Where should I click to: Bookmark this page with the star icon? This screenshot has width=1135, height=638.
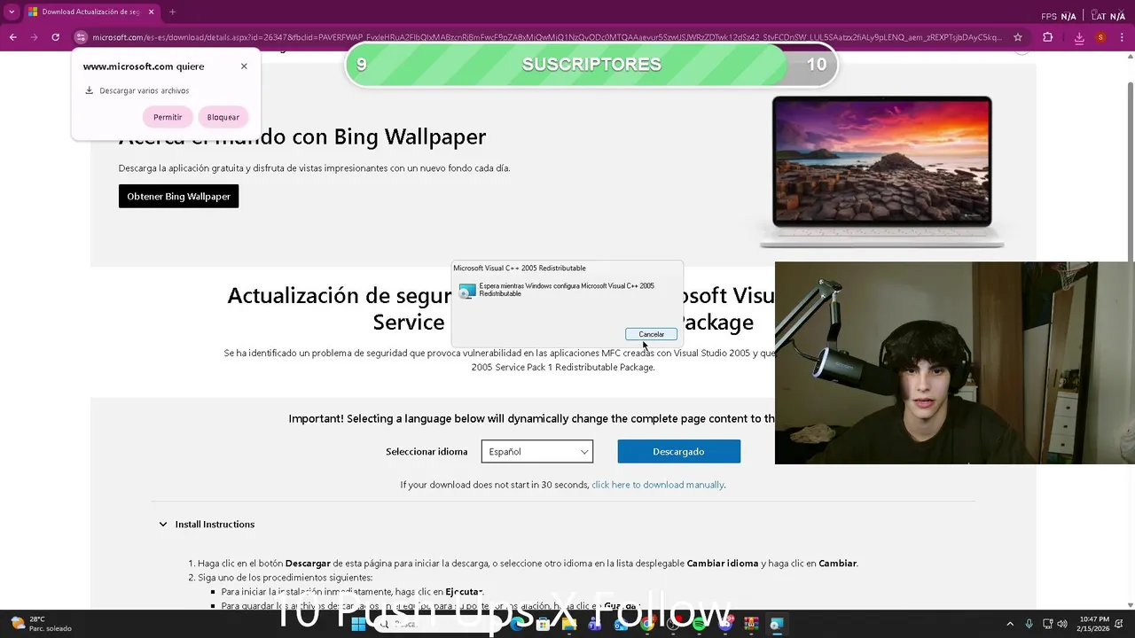[1018, 37]
